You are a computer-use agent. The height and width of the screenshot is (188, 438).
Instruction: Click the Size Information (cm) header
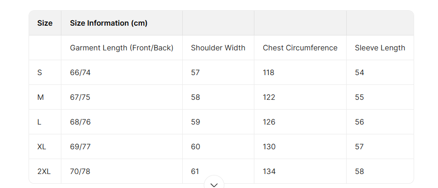click(109, 23)
